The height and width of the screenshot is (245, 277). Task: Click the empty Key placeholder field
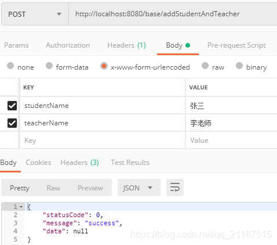pos(103,140)
